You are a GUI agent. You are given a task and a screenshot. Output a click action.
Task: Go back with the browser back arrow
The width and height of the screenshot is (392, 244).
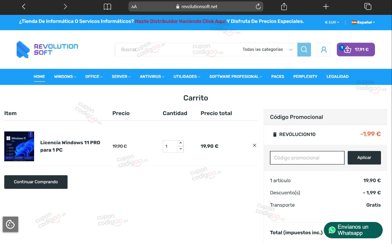(24, 6)
